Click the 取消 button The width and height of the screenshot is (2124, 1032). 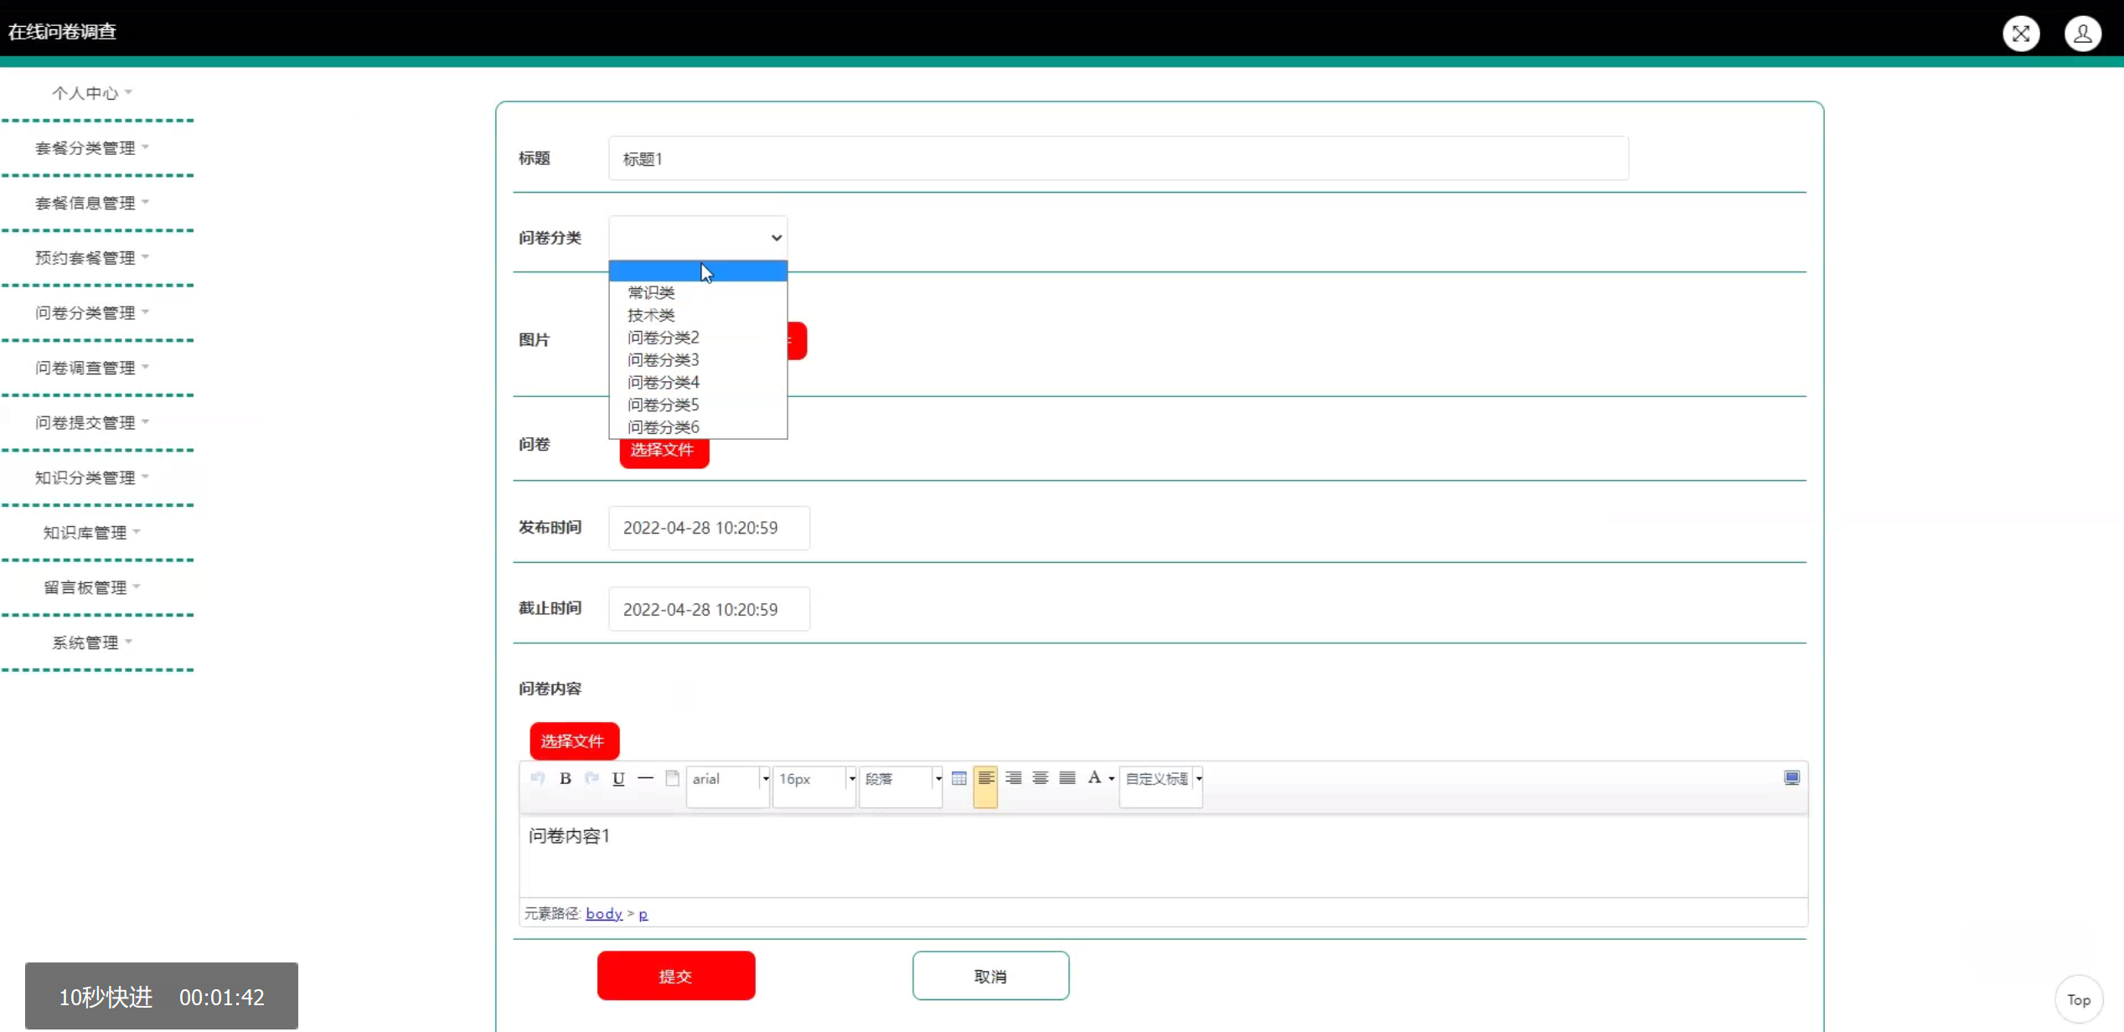click(990, 976)
